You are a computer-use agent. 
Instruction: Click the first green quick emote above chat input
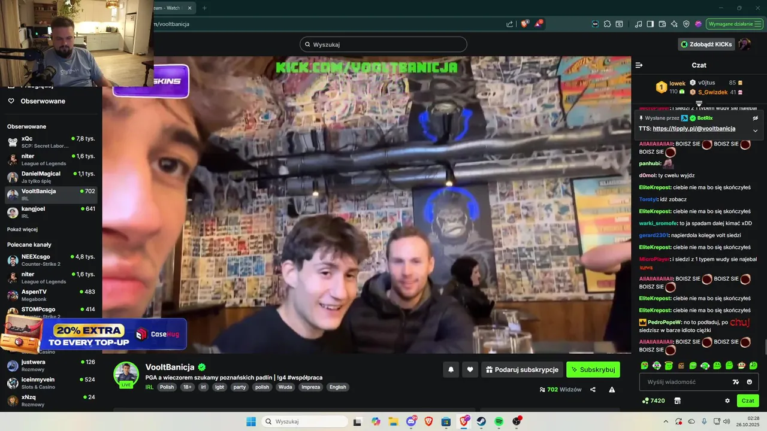click(645, 365)
